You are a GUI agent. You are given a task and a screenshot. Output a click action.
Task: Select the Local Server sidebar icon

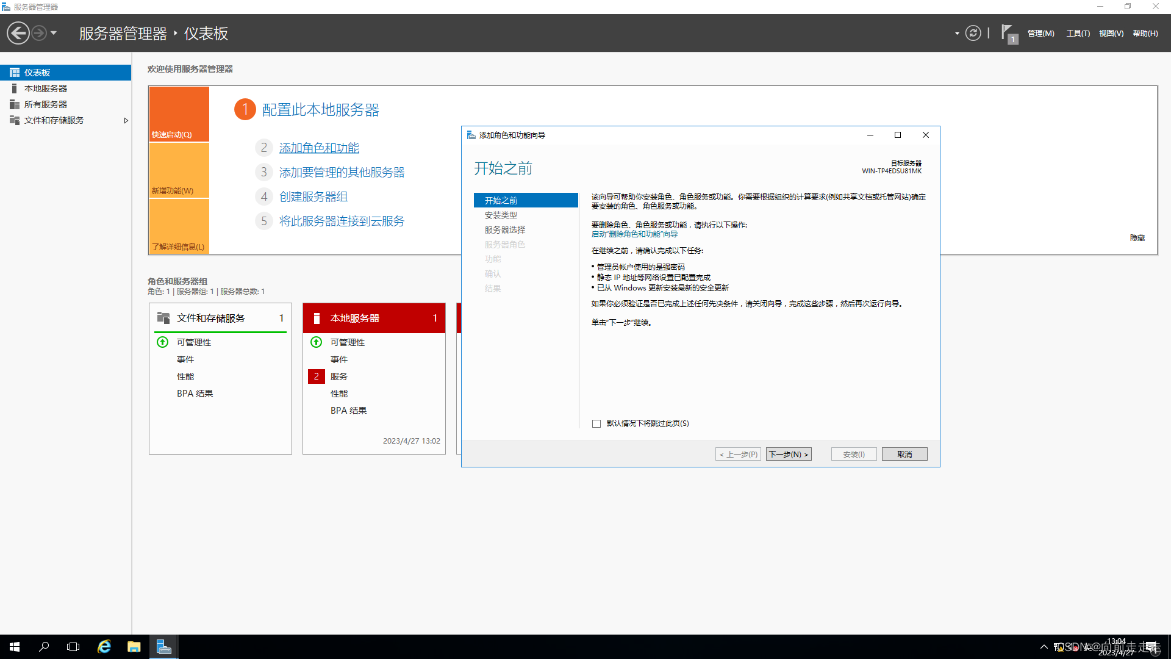point(15,88)
